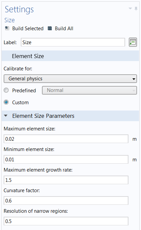Screen dimensions: 141x230
Task: Open the Normal predefined size dropdown
Action: coord(89,90)
